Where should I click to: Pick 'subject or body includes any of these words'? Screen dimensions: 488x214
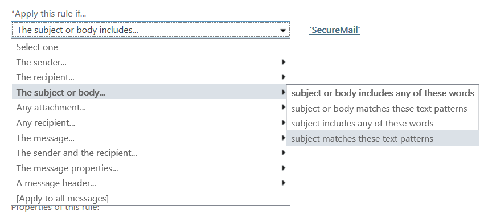[383, 93]
